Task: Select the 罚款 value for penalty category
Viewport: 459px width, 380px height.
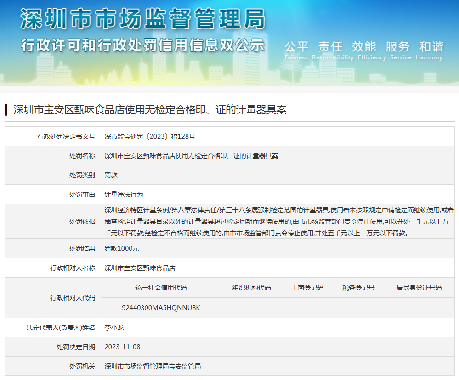Action: click(111, 175)
